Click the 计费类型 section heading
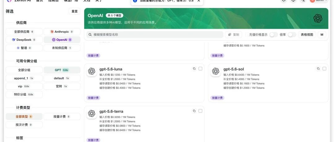Viewport: 334px width, 142px height. click(23, 108)
